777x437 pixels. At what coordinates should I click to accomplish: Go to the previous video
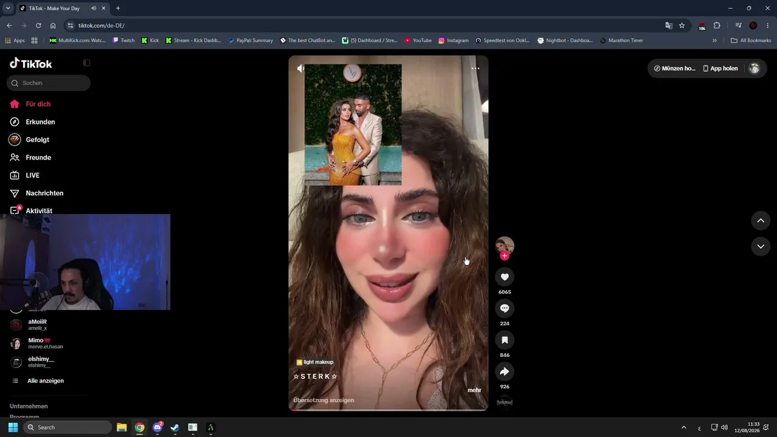click(x=761, y=220)
